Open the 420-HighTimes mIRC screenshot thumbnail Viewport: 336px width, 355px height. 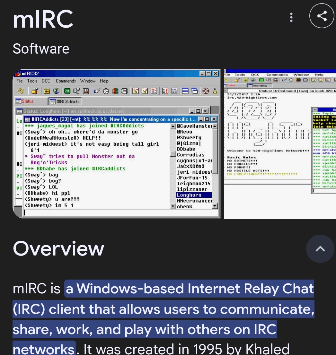(280, 143)
